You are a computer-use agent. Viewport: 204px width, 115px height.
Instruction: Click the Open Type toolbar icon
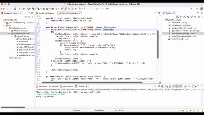click(x=53, y=9)
